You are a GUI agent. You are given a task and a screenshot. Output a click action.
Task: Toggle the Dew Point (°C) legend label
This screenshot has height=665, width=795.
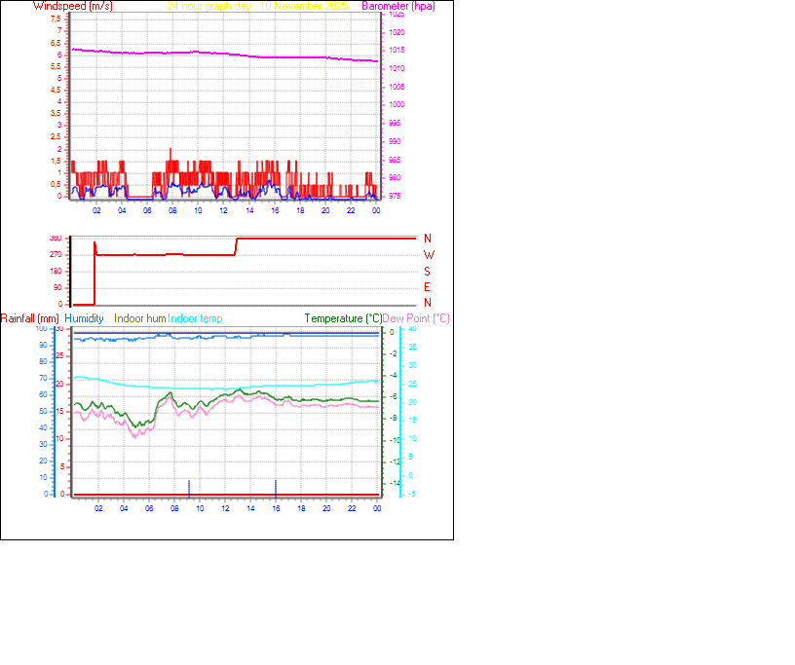click(x=415, y=318)
